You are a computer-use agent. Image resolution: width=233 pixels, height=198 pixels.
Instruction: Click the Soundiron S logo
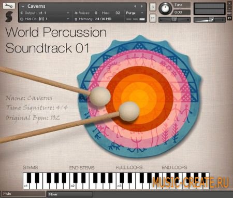coord(9,17)
